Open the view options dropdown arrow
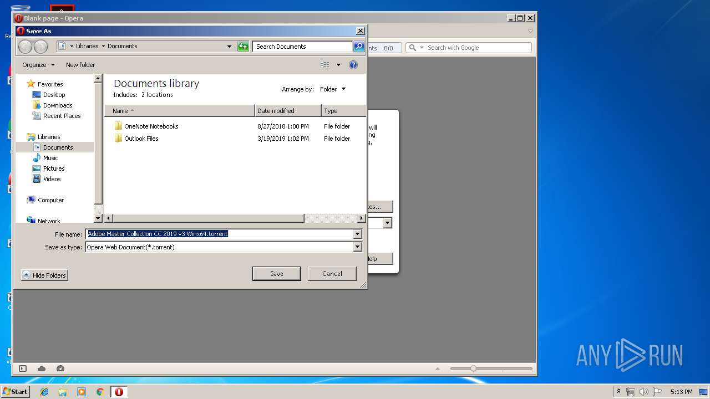 pos(338,65)
